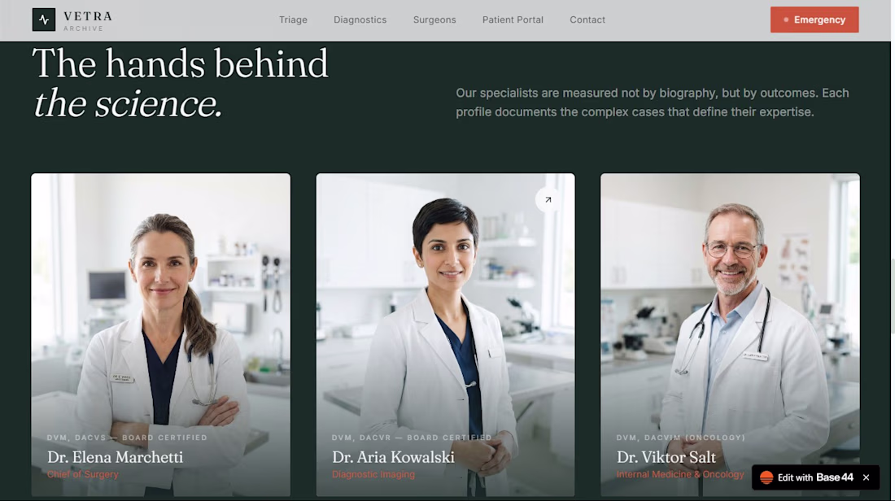The image size is (895, 501).
Task: Open Dr. Aria Kowalski's profile card
Action: (445, 335)
